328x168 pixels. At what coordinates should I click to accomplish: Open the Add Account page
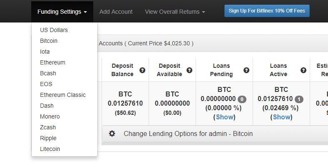116,12
